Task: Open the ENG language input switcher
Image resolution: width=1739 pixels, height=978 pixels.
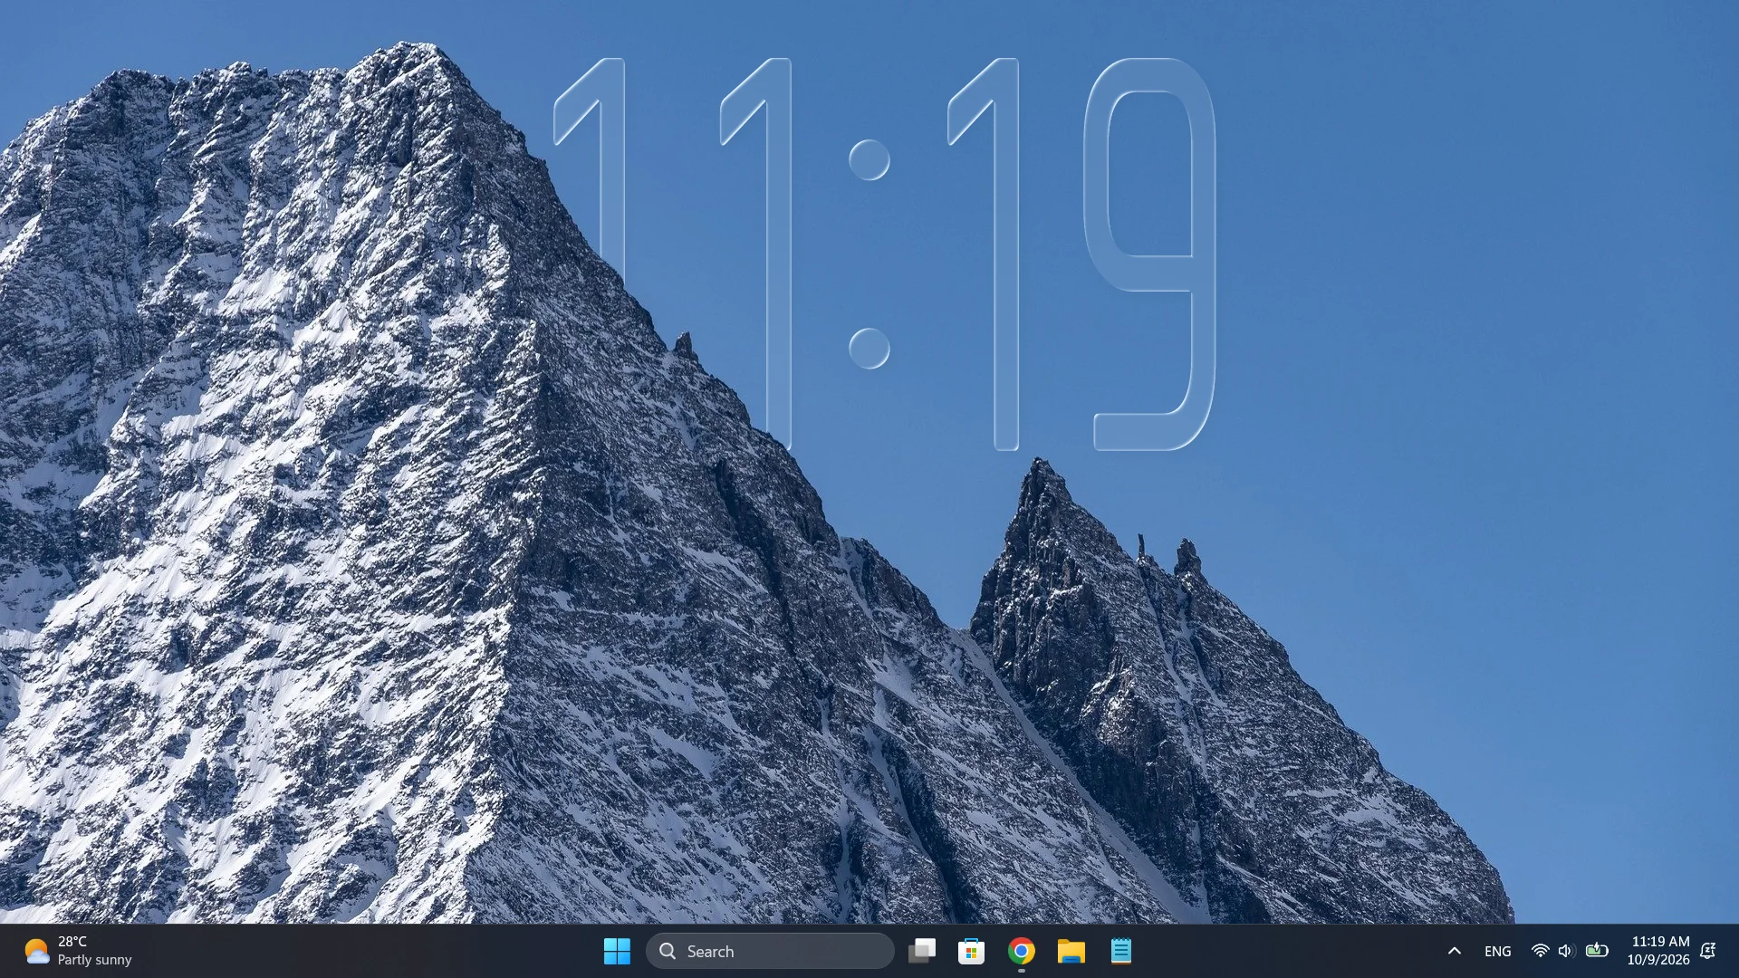Action: tap(1497, 951)
